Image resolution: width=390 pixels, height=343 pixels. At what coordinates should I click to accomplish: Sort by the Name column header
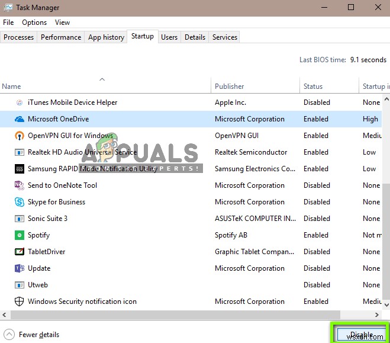tap(105, 86)
